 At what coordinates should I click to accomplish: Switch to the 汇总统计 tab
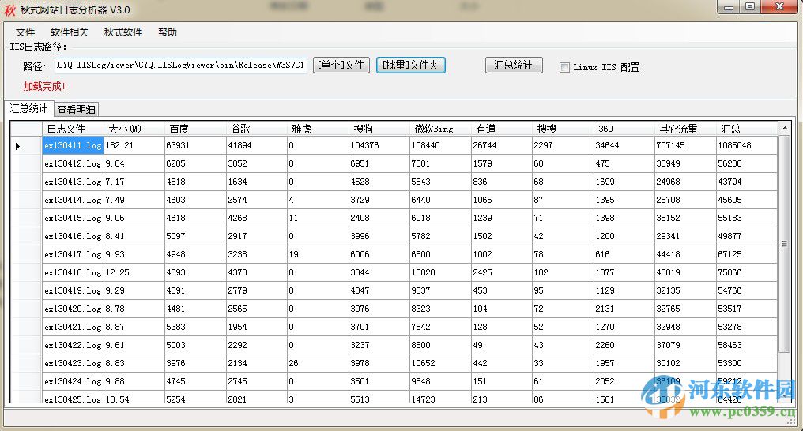coord(28,108)
